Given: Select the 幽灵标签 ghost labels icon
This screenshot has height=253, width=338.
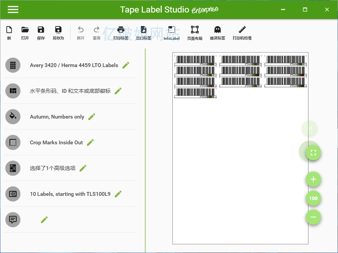Looking at the screenshot, I should [x=217, y=33].
